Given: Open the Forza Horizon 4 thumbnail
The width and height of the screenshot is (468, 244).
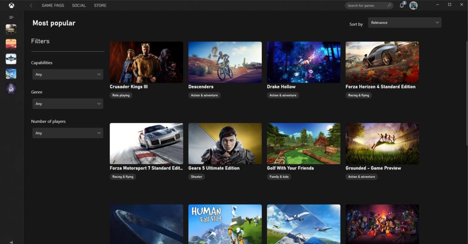Looking at the screenshot, I should click(x=382, y=62).
